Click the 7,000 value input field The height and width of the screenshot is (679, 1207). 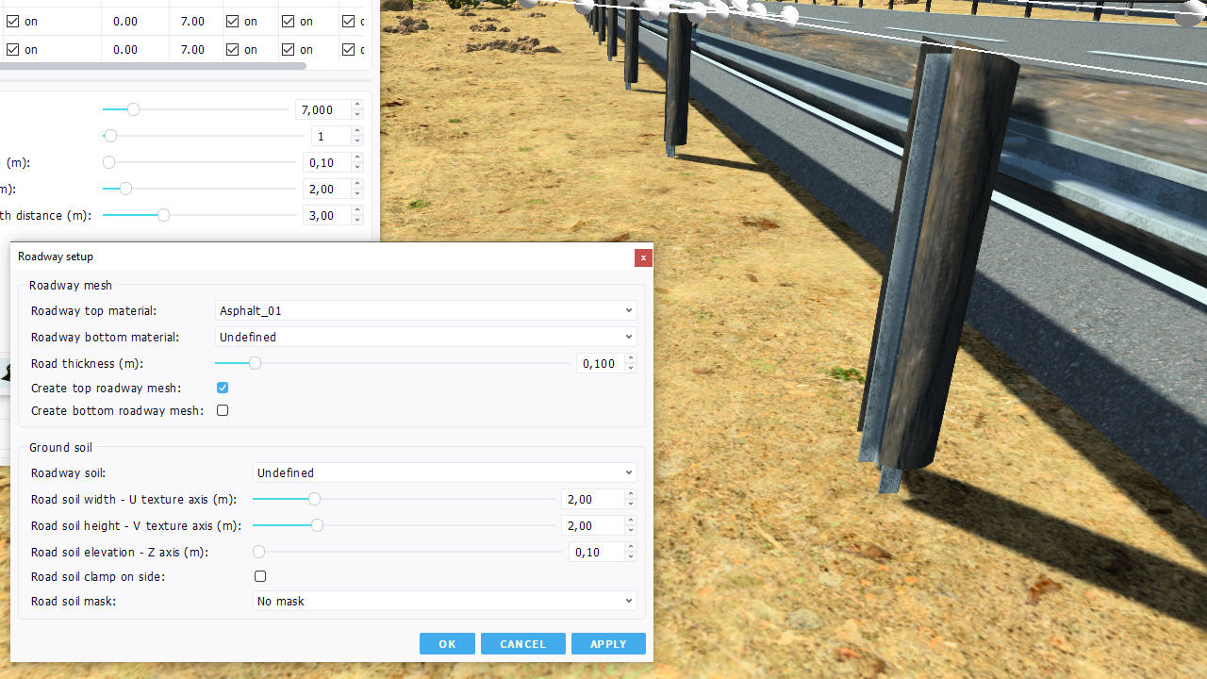click(x=322, y=110)
